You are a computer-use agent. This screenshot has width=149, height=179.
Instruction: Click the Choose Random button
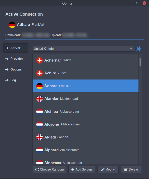pos(49,170)
